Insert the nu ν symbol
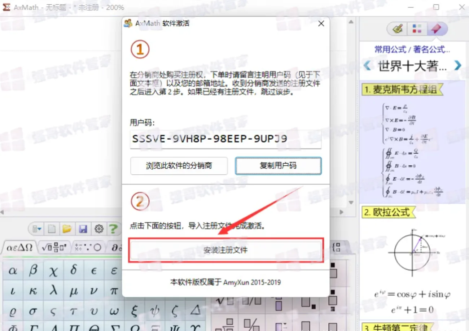The image size is (469, 331). 94,291
